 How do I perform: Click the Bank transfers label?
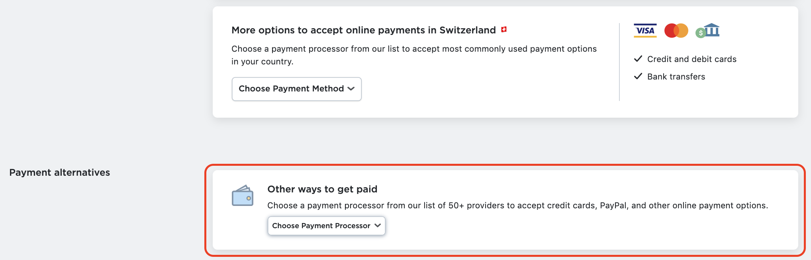point(676,77)
